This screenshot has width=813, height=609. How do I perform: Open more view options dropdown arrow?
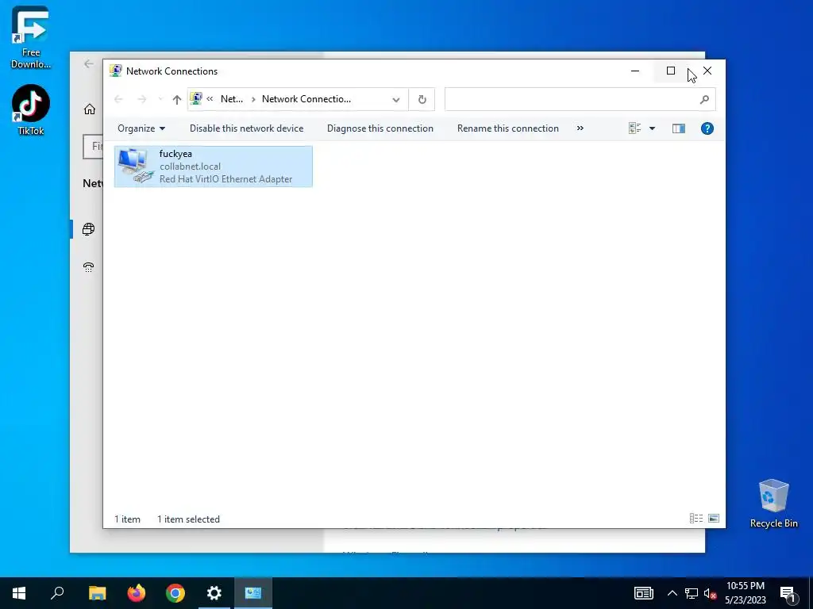click(653, 128)
